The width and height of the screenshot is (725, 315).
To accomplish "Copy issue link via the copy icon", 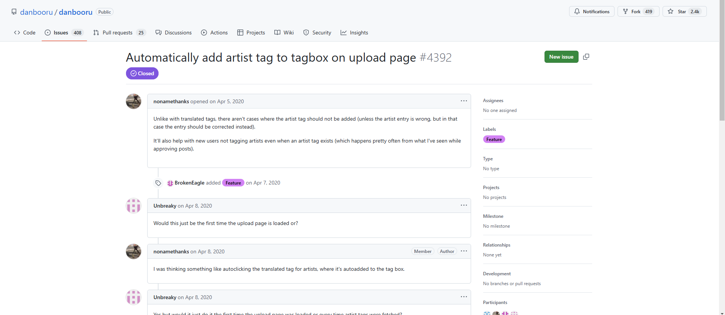I will pyautogui.click(x=586, y=57).
